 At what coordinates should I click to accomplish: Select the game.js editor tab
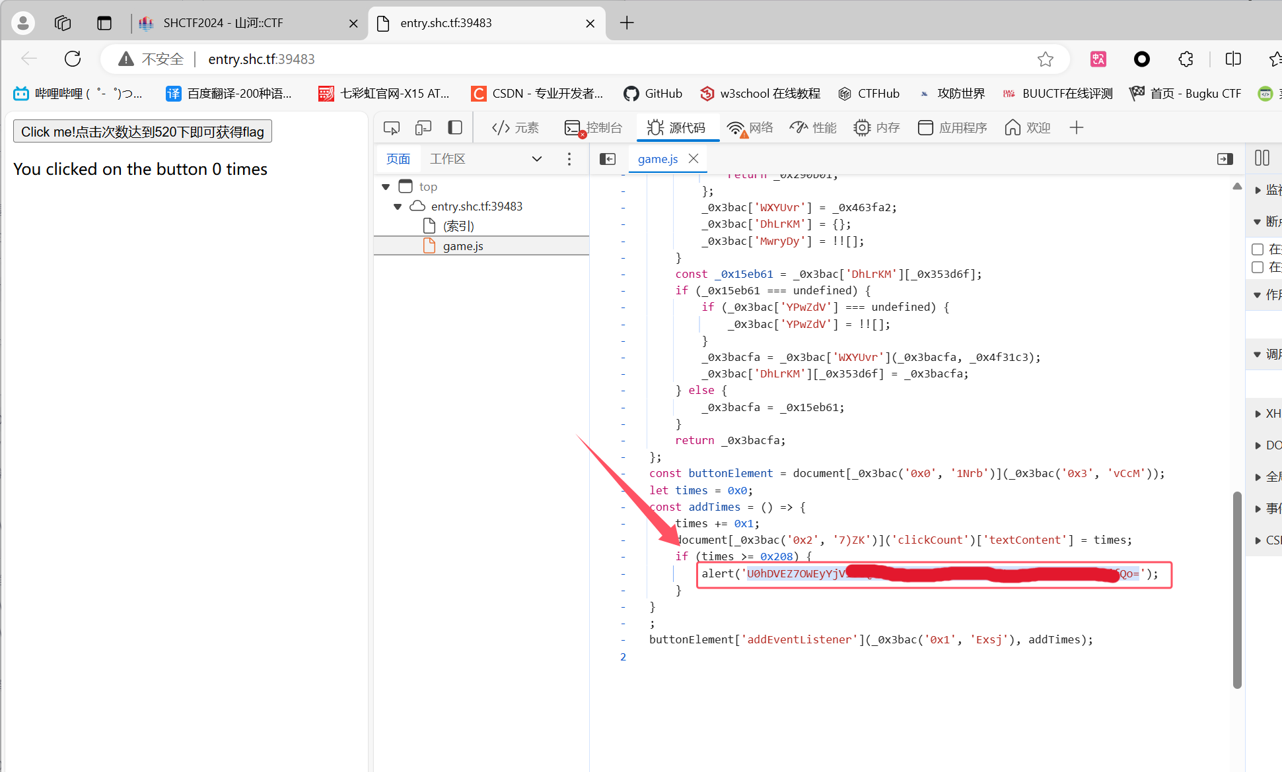[658, 159]
